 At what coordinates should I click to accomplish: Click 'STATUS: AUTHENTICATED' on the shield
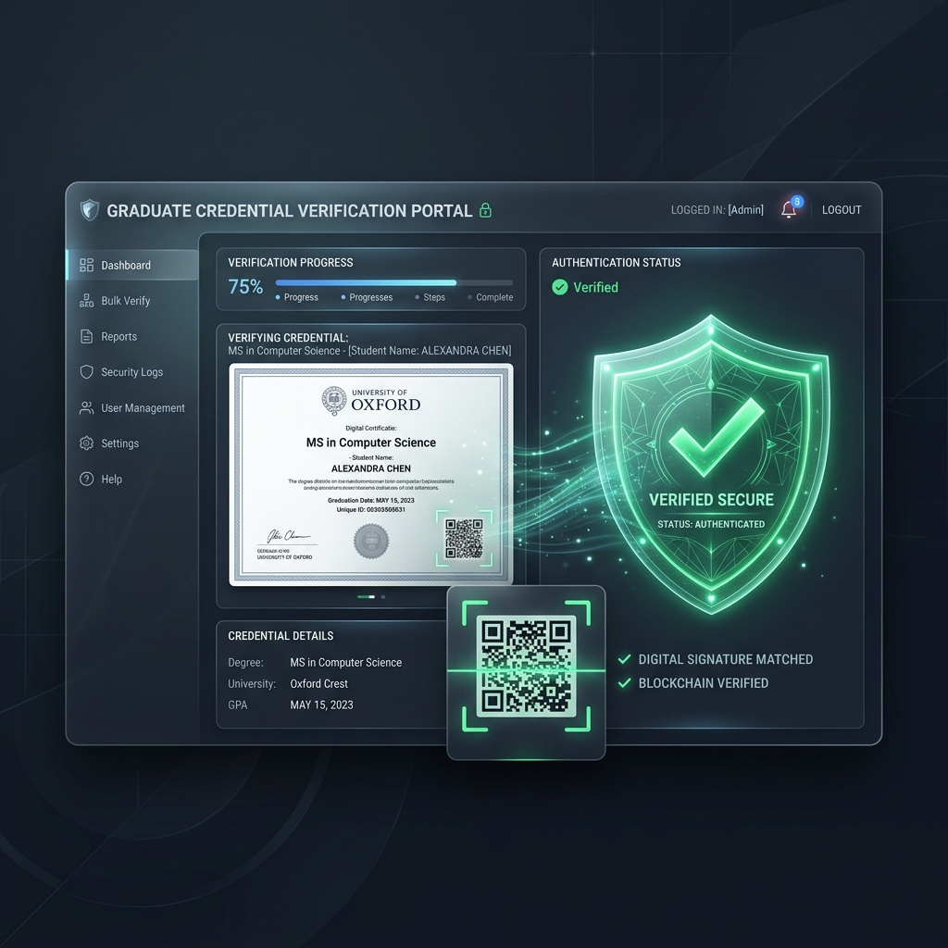click(711, 524)
